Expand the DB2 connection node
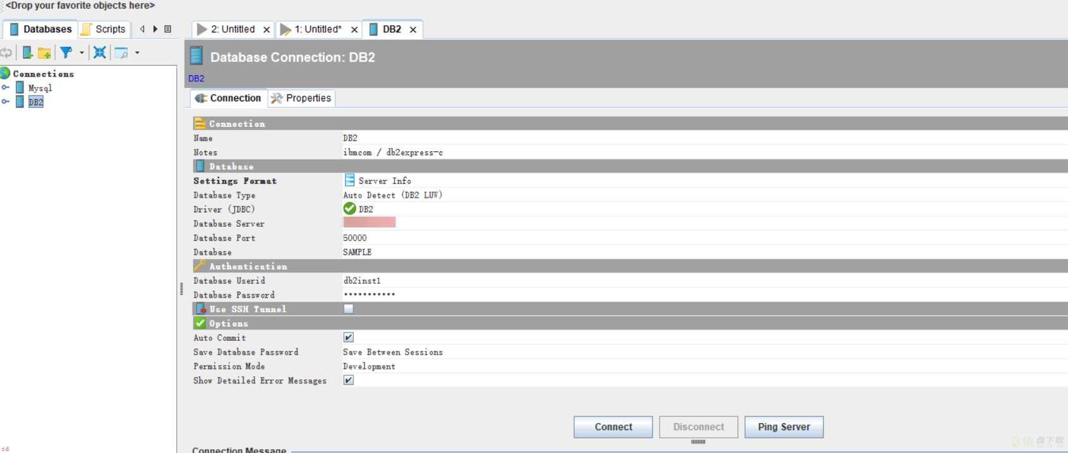The height and width of the screenshot is (453, 1068). [x=5, y=101]
